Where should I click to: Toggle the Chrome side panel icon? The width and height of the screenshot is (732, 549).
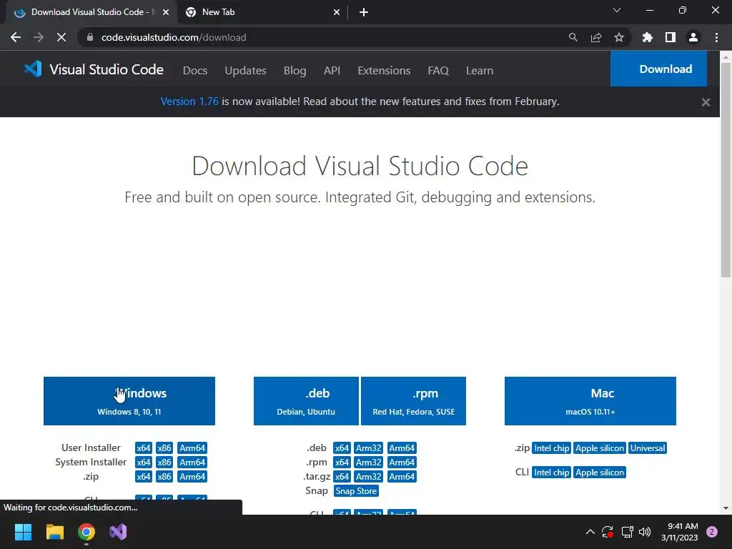coord(671,37)
